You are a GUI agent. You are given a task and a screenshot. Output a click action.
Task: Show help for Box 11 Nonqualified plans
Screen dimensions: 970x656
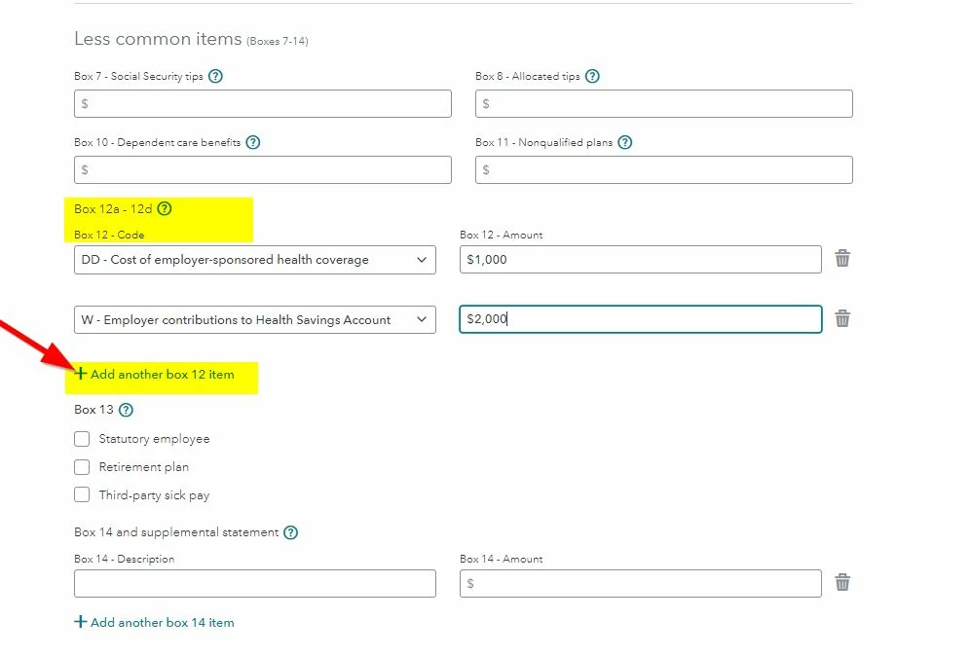(x=625, y=142)
